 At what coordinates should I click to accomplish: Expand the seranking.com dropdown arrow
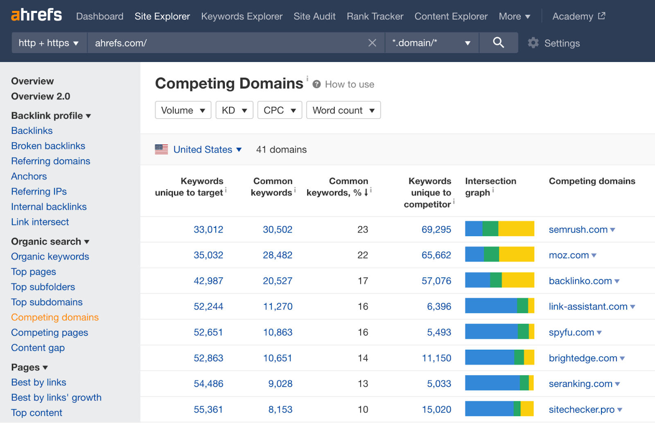[x=617, y=384]
